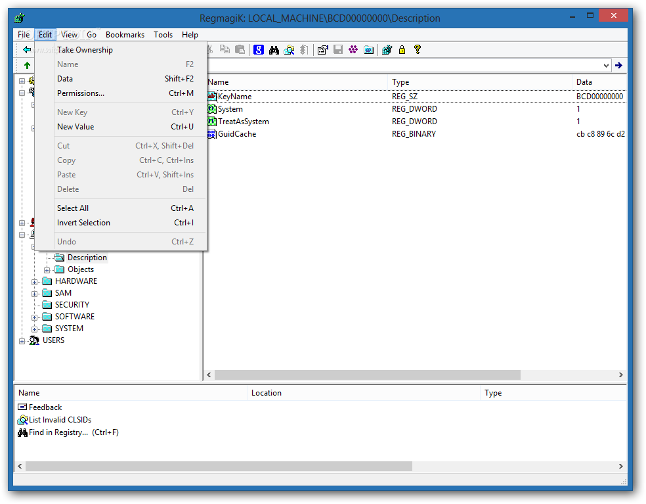Click the yellow padlock toolbar icon

coord(402,50)
